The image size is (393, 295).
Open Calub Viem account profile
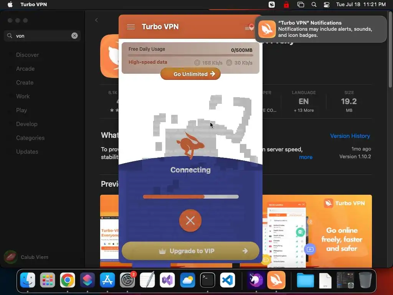click(26, 257)
